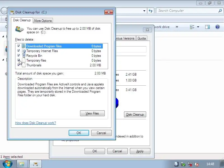The image size is (224, 168).
Task: Open Windows Explorer taskbar icon
Action: point(22,164)
